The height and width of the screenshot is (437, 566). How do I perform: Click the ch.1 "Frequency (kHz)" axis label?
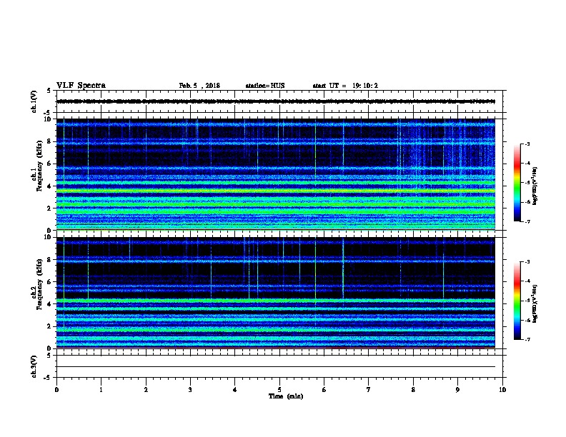tap(39, 166)
